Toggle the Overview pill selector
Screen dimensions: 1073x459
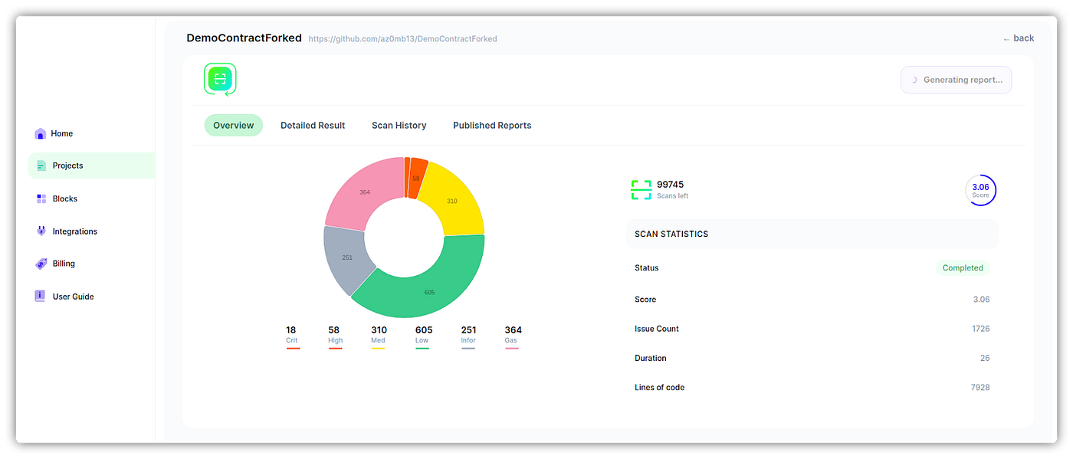pyautogui.click(x=233, y=125)
